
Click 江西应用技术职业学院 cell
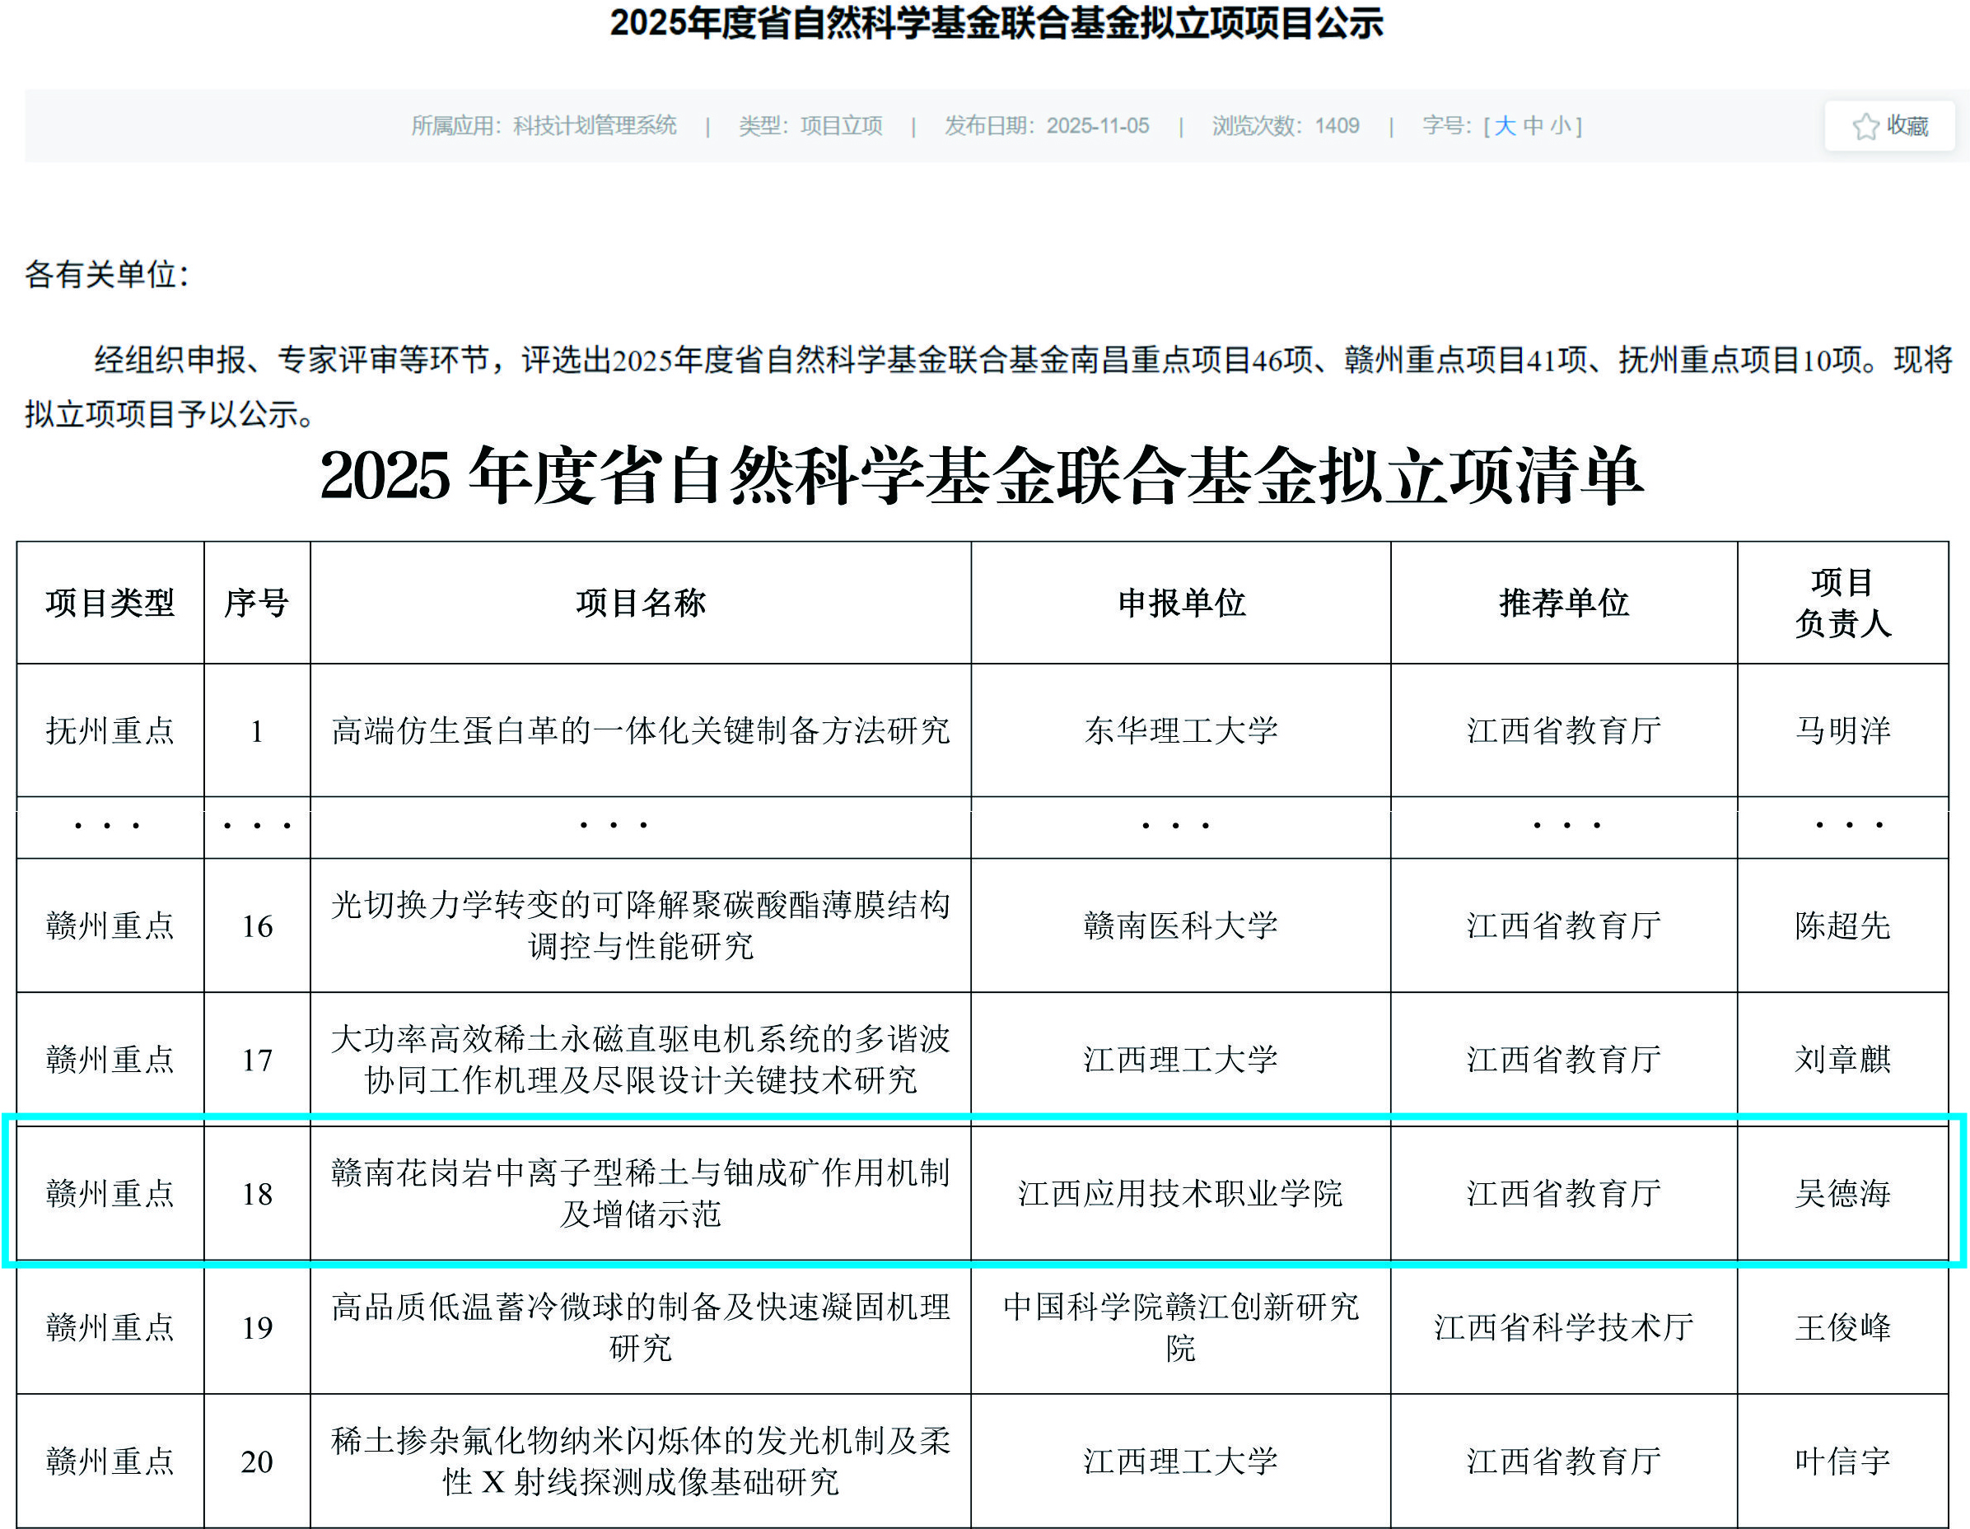tap(1181, 1194)
